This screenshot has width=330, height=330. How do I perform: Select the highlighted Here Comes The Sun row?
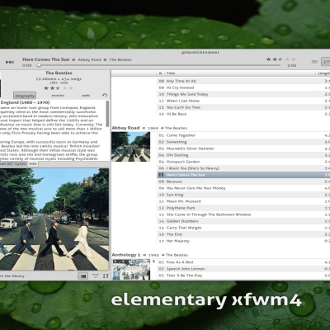[x=243, y=175]
